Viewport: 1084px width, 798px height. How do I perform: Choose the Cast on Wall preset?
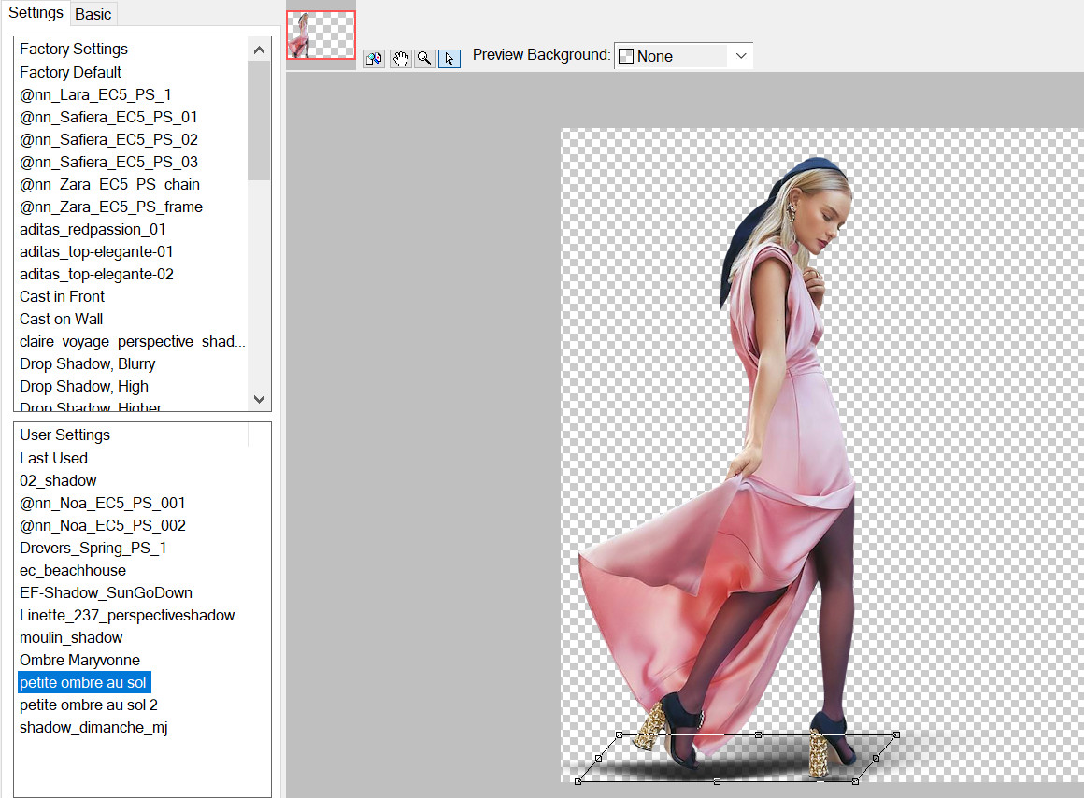tap(62, 319)
